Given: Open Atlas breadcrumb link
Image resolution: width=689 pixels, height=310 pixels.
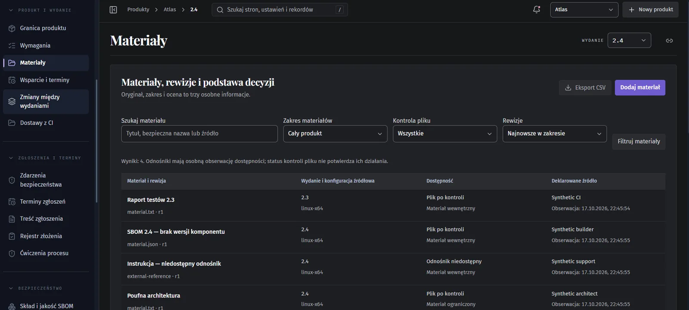Looking at the screenshot, I should [170, 9].
